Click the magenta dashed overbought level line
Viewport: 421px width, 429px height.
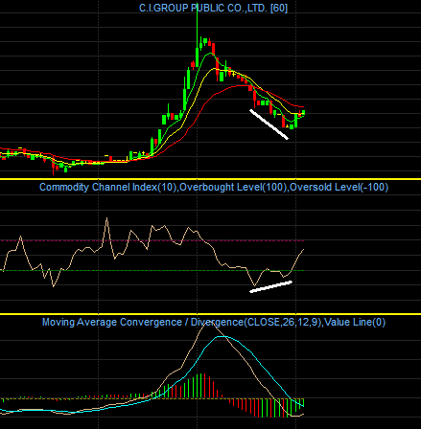tap(152, 240)
